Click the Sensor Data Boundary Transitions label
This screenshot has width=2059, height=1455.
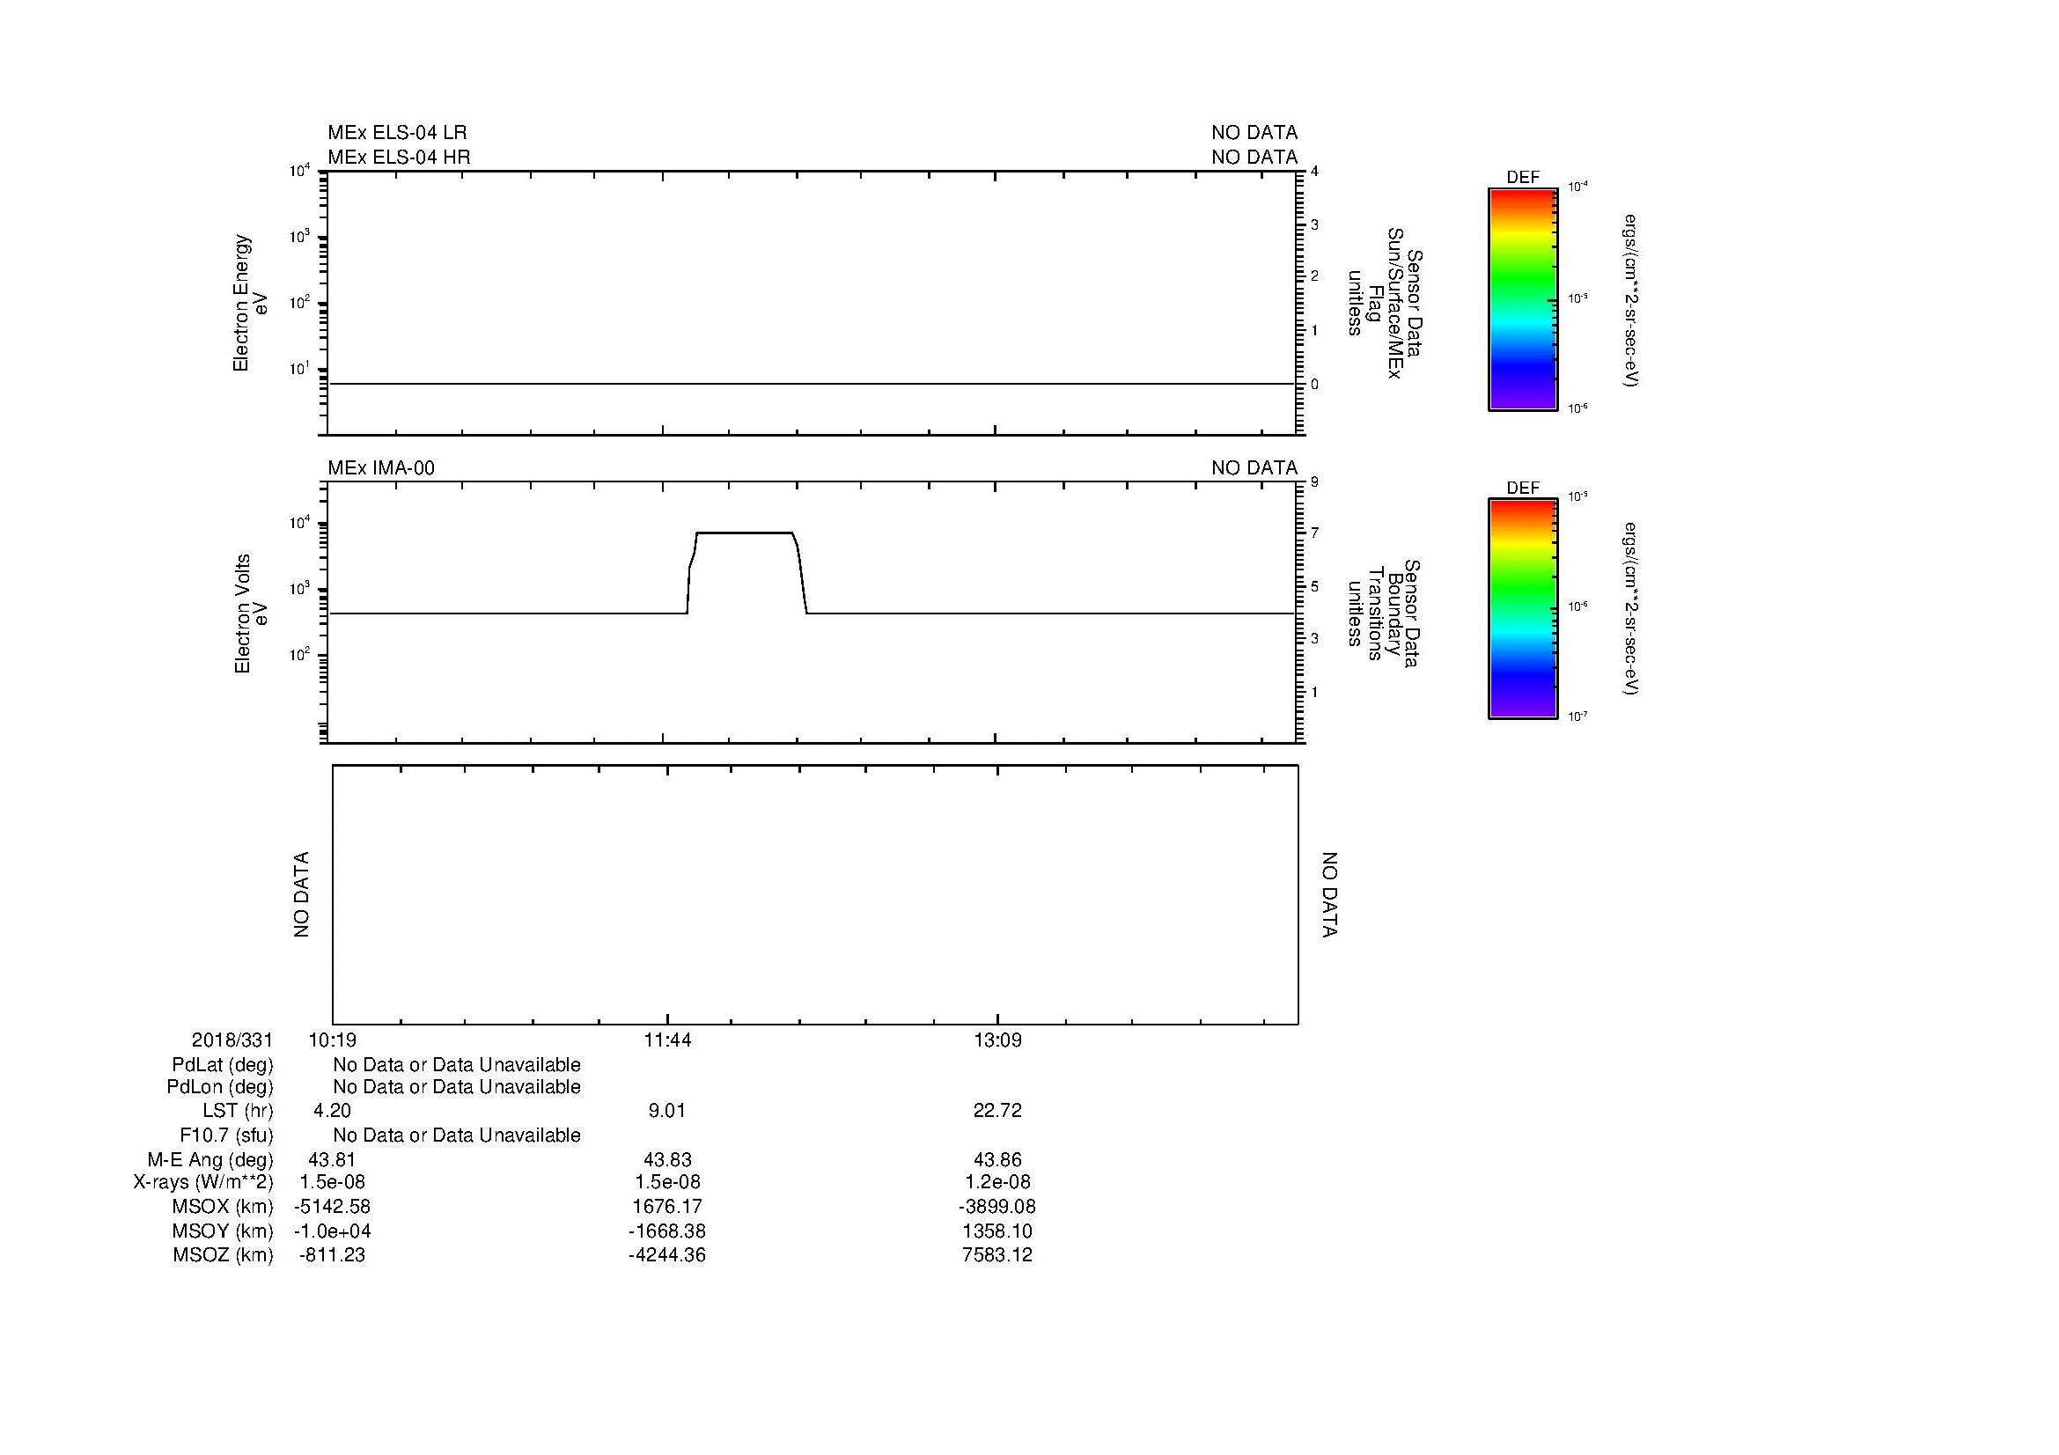coord(1383,614)
